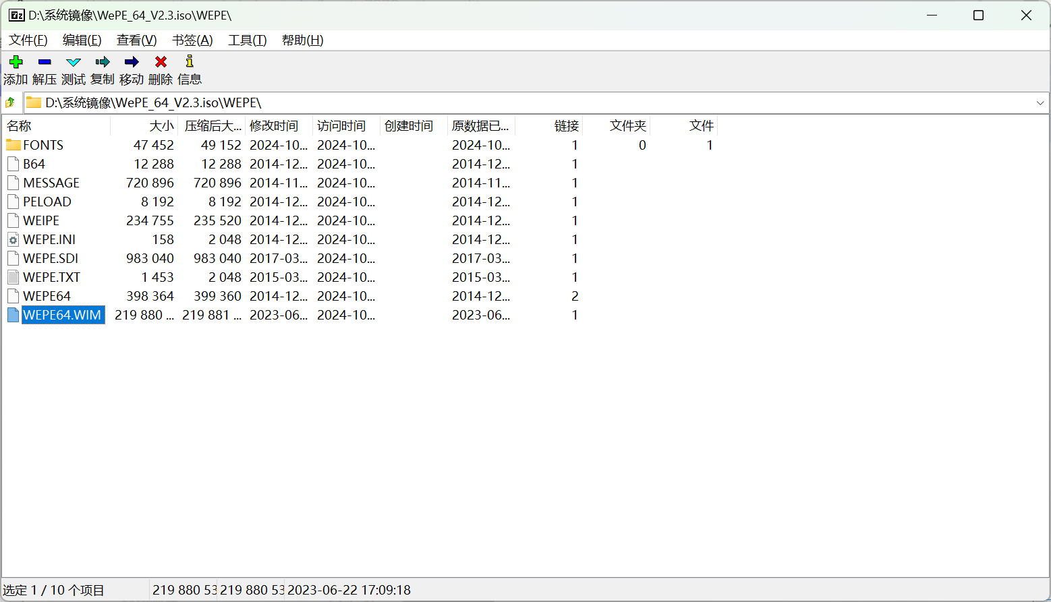Click the folder icon in the address bar

(34, 102)
